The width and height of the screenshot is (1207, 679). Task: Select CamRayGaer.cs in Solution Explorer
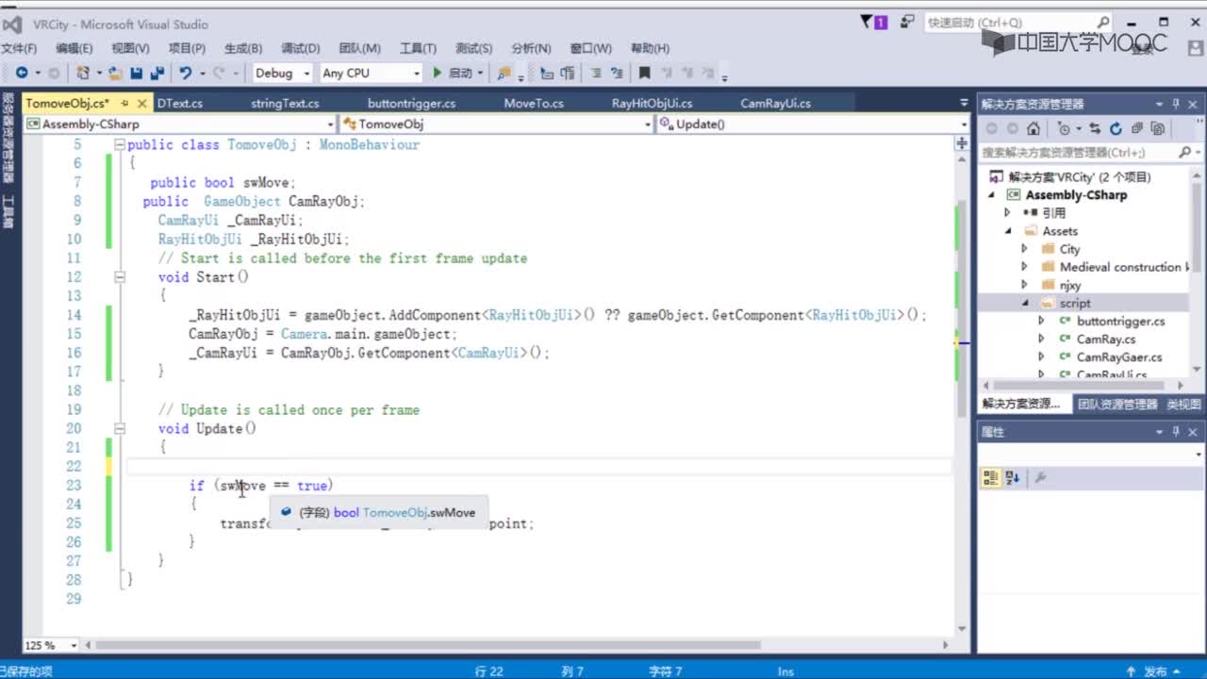pos(1118,356)
